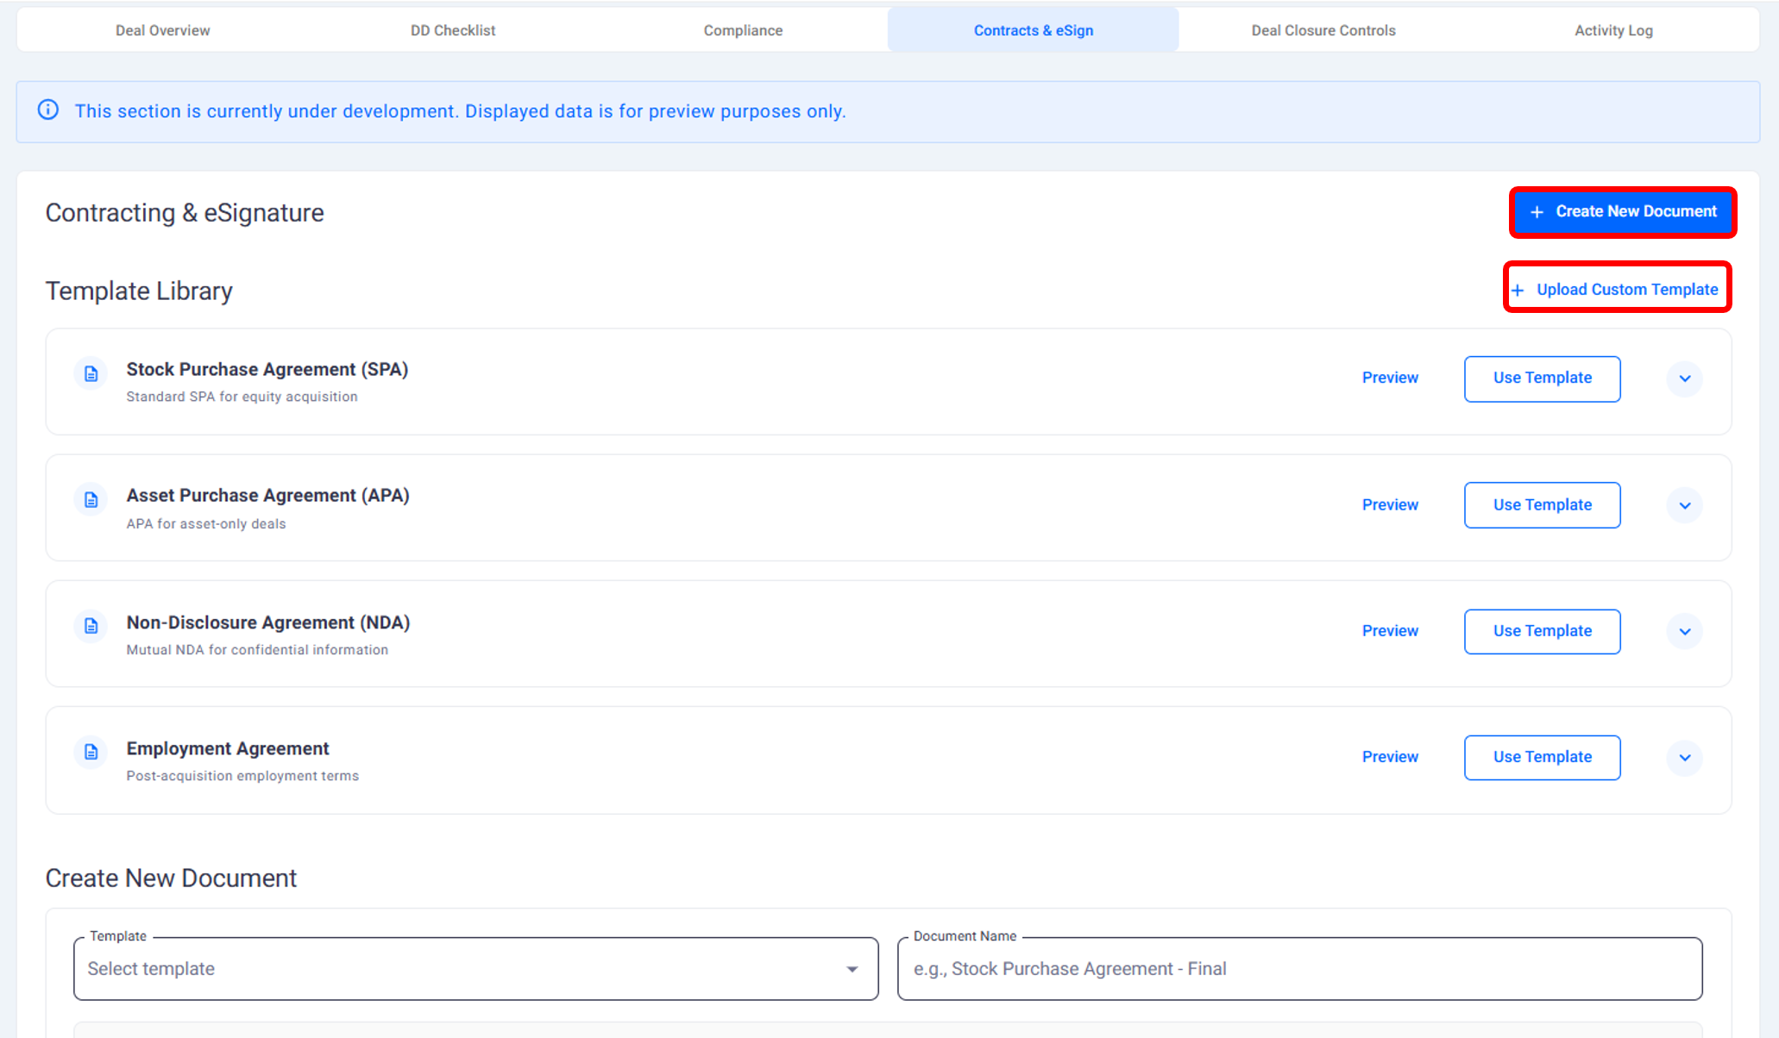Image resolution: width=1779 pixels, height=1038 pixels.
Task: Expand the Asset Purchase Agreement row chevron
Action: click(1684, 505)
